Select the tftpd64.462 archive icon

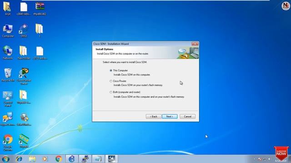pos(40,9)
